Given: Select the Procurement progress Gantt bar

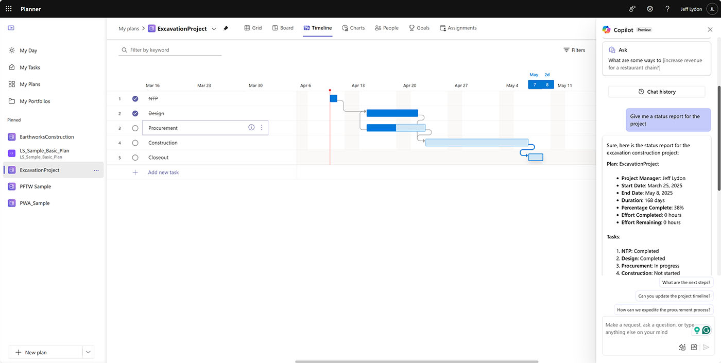Looking at the screenshot, I should coord(396,128).
